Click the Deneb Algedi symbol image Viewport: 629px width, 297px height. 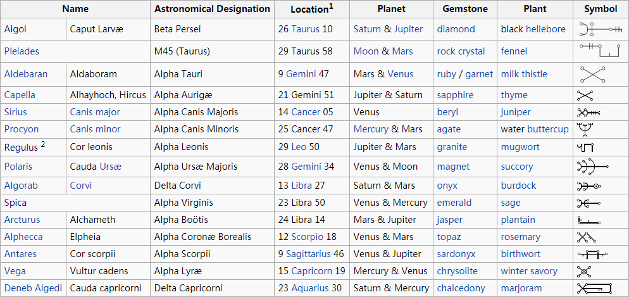[595, 288]
